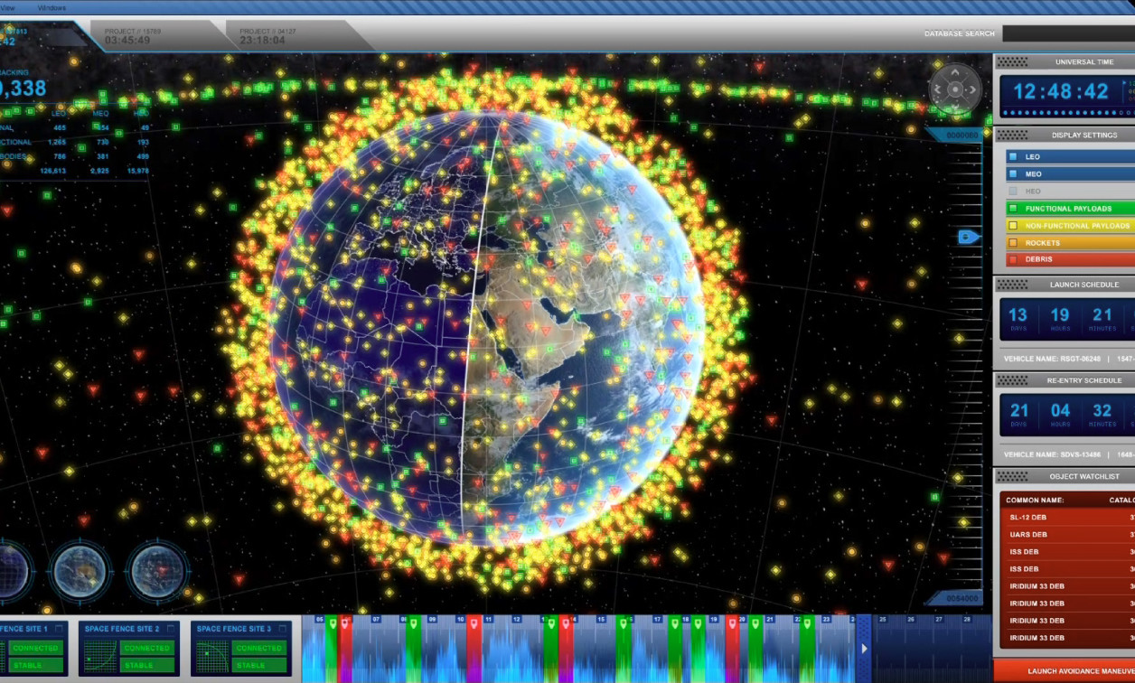Check the Space Fence Site 3 box

pos(285,628)
